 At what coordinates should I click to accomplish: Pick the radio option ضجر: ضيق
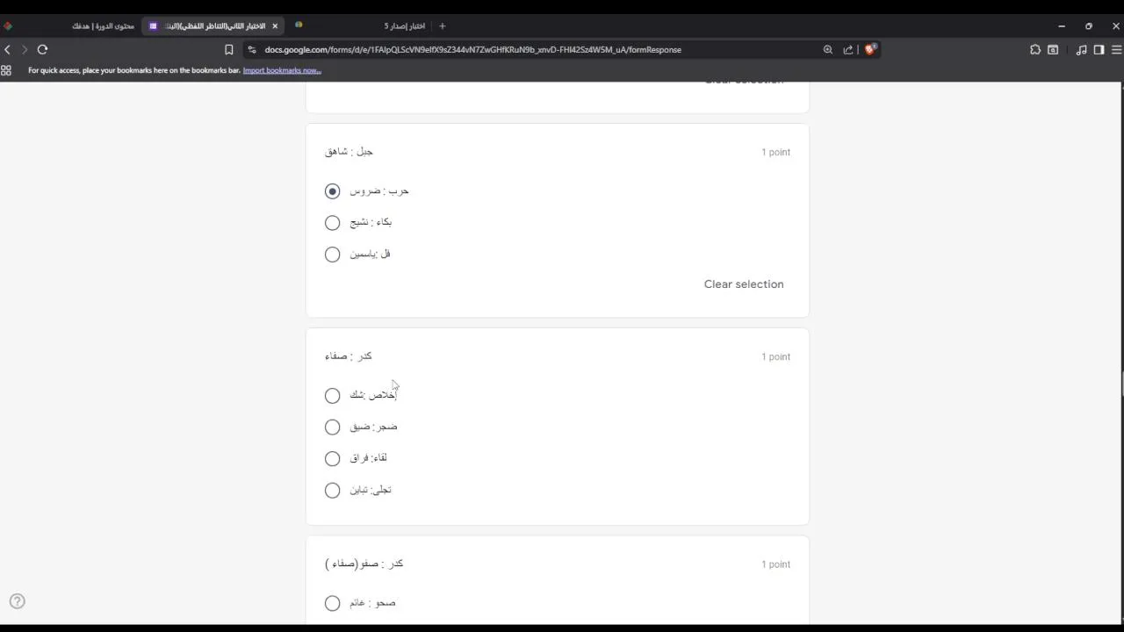click(x=332, y=427)
